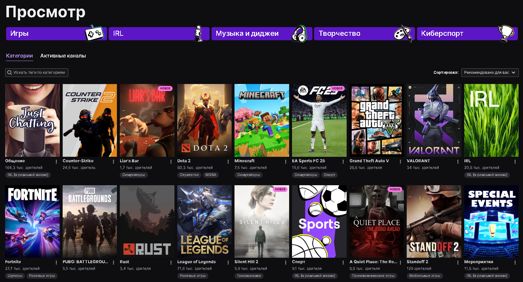The image size is (523, 282).
Task: Open the League of Legends cover
Action: coord(204,221)
